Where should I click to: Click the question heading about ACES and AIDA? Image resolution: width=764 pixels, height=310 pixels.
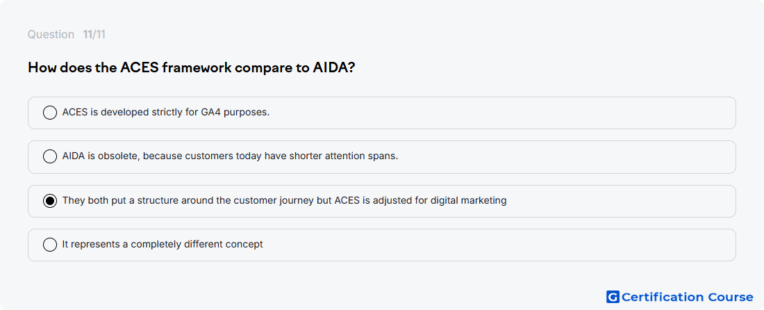[x=191, y=67]
